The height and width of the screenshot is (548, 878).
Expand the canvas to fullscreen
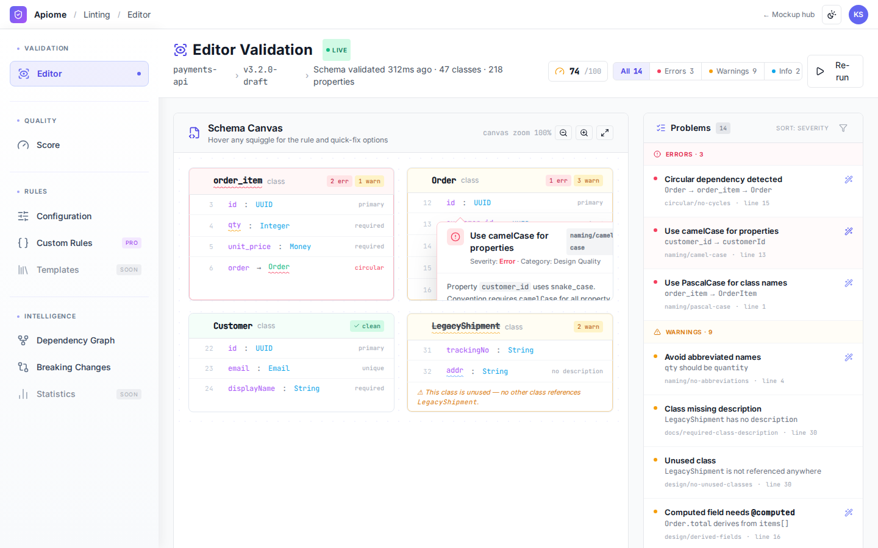[x=605, y=133]
